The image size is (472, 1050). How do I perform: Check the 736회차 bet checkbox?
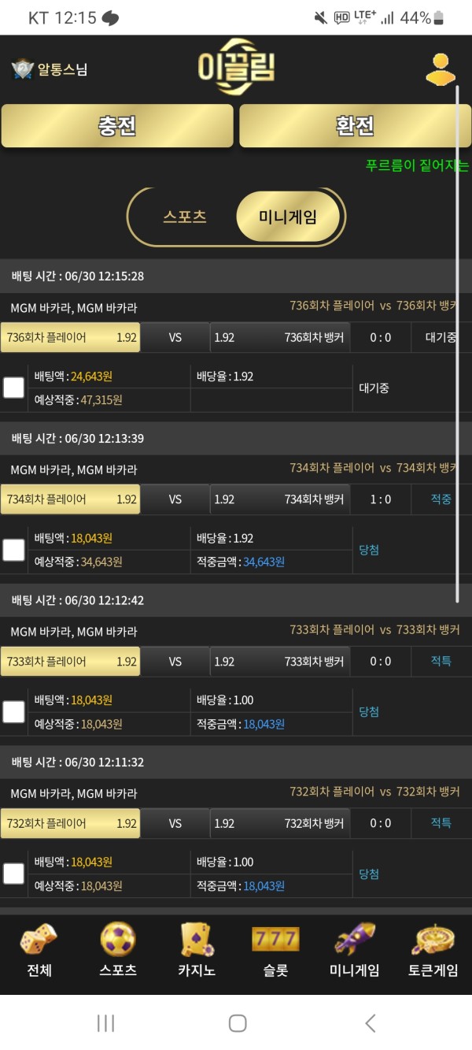tap(13, 388)
